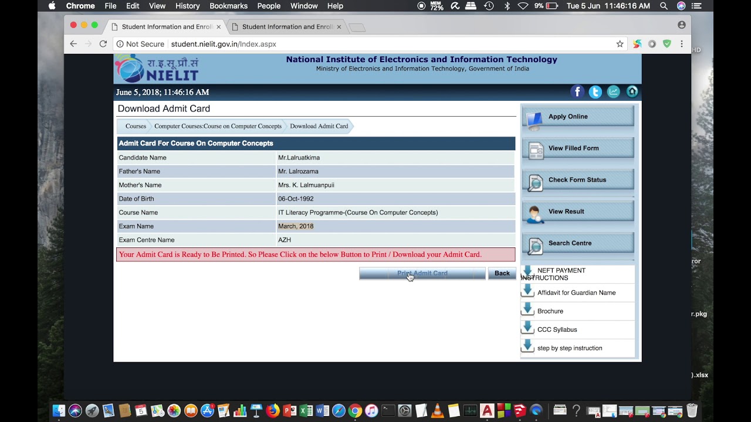The height and width of the screenshot is (422, 751).
Task: Click the address bar URL
Action: [x=224, y=44]
